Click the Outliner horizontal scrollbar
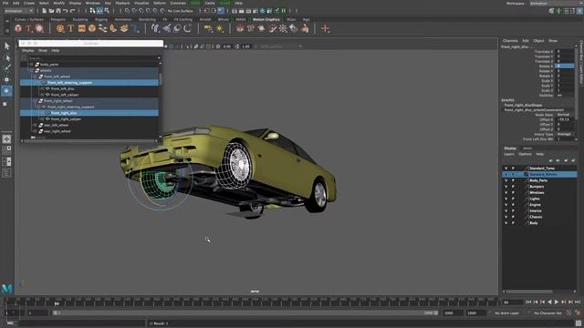This screenshot has width=584, height=328. (x=89, y=141)
